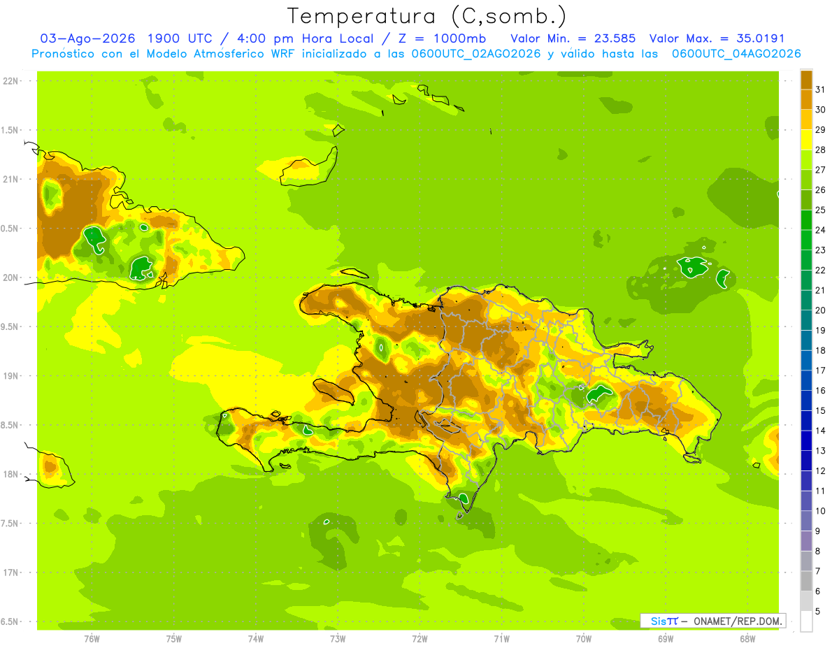
Task: Click the '70W' longitude label
Action: (584, 639)
